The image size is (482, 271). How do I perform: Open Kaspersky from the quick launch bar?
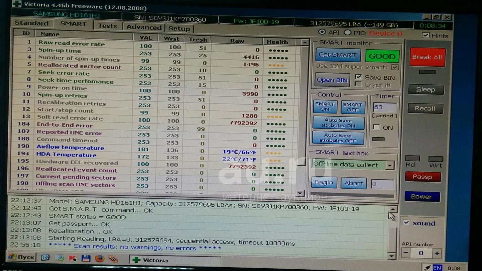[73, 258]
